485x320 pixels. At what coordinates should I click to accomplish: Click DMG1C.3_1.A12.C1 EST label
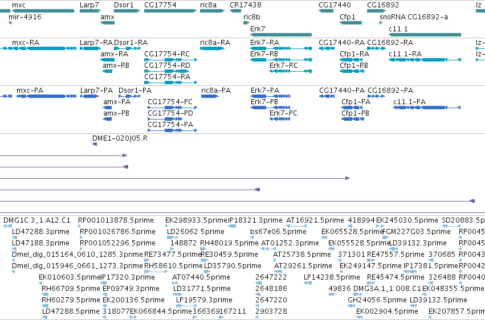pos(37,220)
